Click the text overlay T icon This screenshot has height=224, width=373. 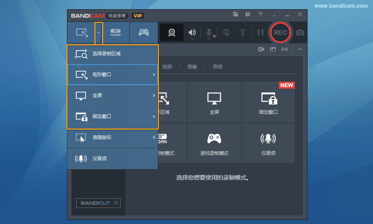click(243, 33)
